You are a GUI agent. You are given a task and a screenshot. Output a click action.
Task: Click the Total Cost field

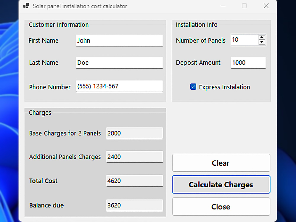coord(134,181)
